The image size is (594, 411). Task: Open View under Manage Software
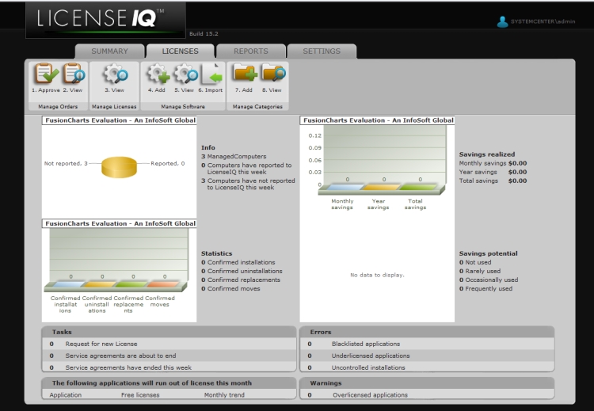click(x=185, y=74)
